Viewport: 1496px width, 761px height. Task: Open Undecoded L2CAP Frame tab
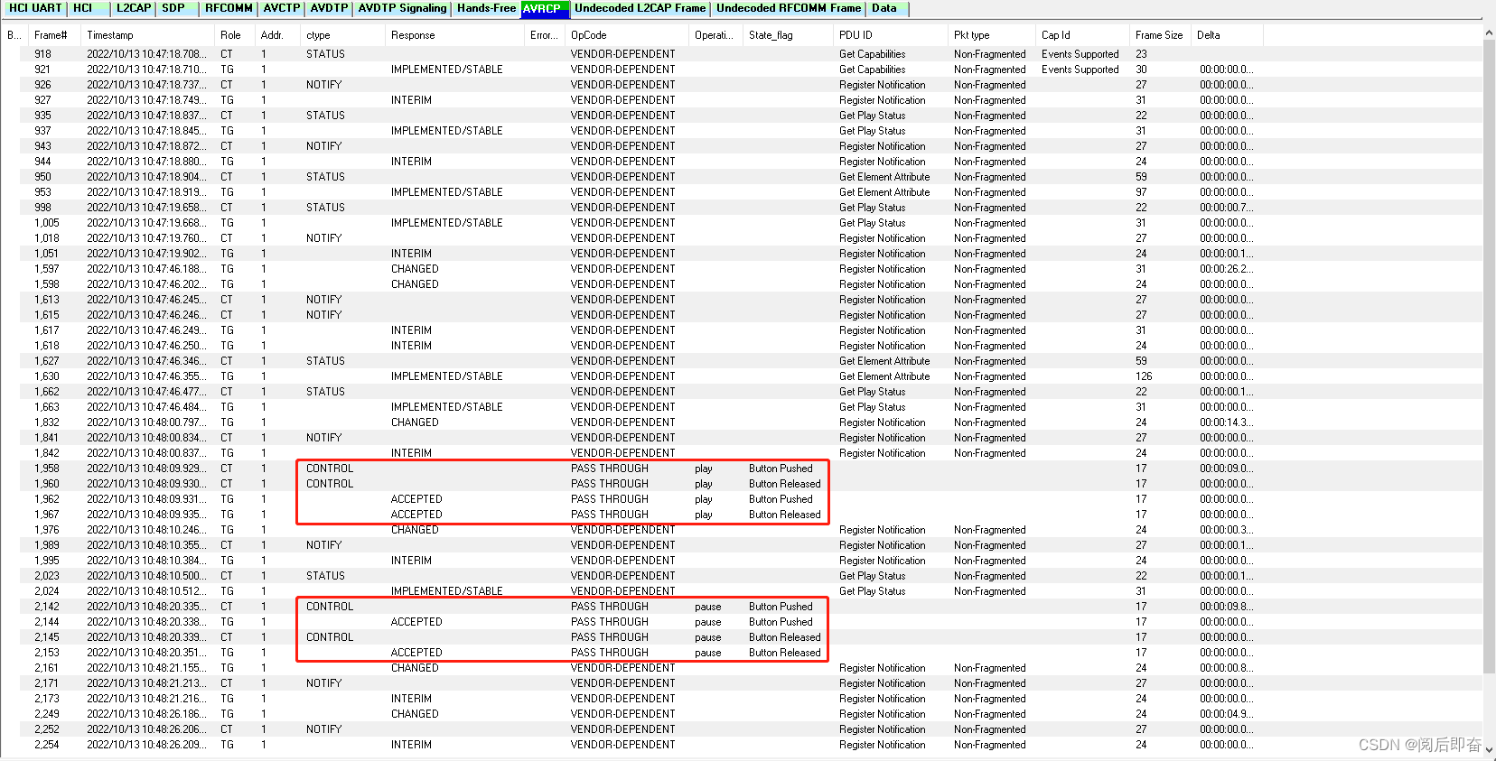click(640, 8)
